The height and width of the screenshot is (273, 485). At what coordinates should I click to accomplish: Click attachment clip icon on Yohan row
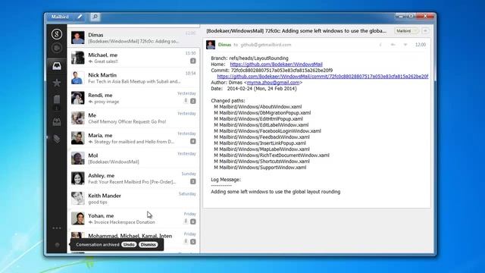coord(186,221)
